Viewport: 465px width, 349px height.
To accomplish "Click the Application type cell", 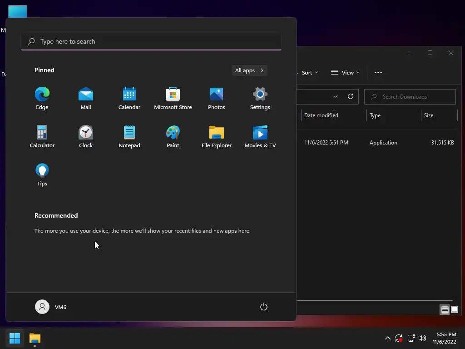I will [383, 143].
